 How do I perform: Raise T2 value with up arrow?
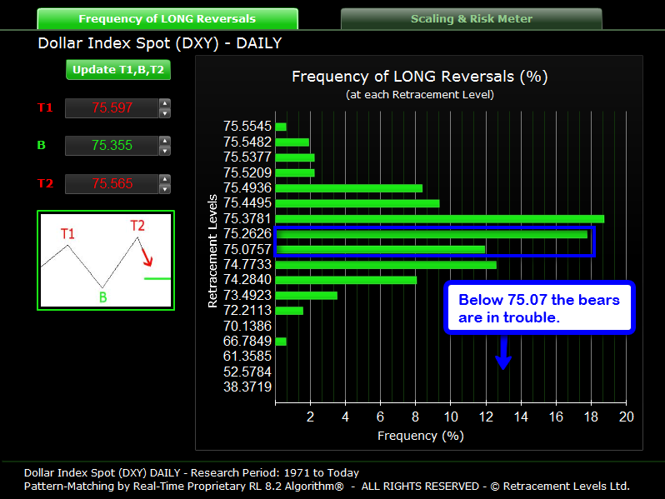(x=165, y=179)
